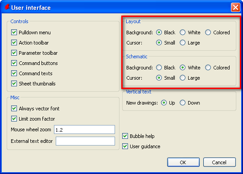
Task: Uncheck Sheet thumbnails
Action: click(14, 84)
